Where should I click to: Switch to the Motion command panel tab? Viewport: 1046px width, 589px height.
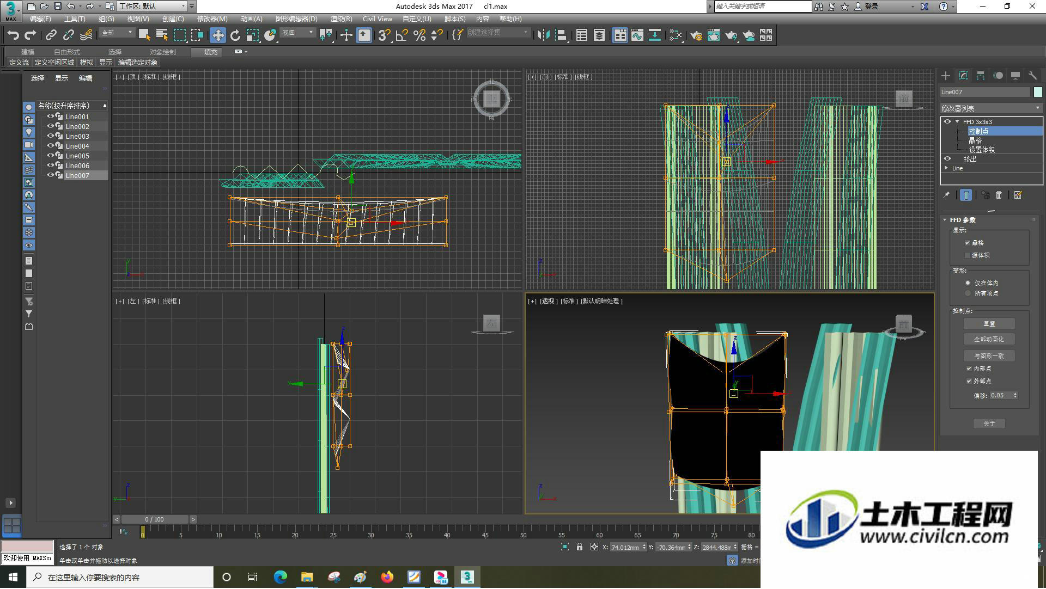(x=998, y=76)
